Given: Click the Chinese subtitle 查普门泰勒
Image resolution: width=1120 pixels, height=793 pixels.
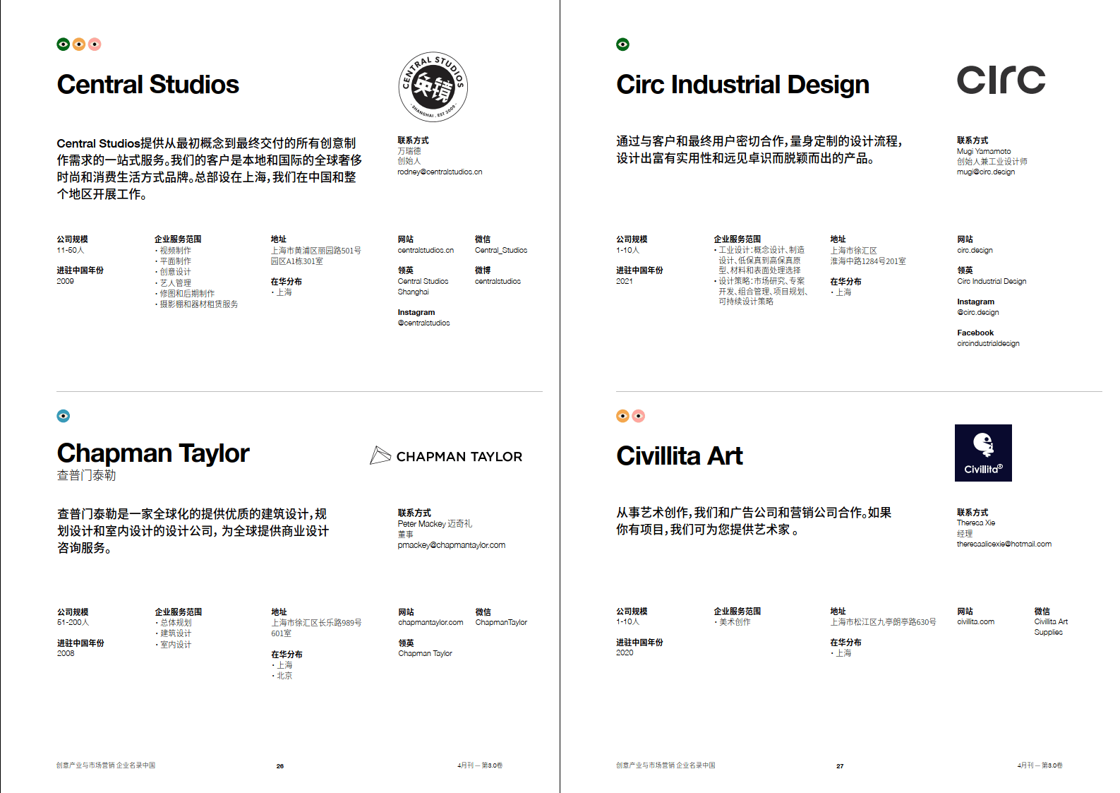Looking at the screenshot, I should (x=86, y=475).
